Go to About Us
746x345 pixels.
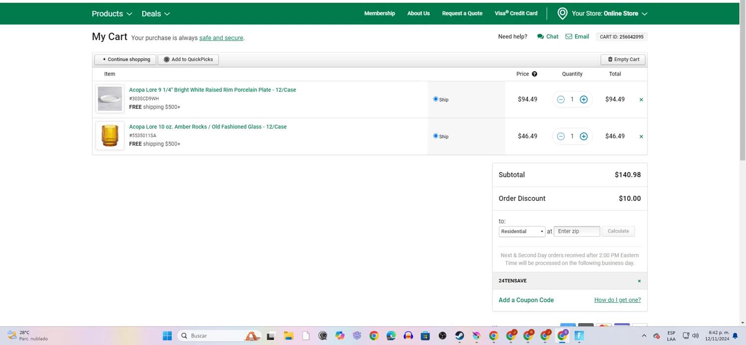[418, 13]
